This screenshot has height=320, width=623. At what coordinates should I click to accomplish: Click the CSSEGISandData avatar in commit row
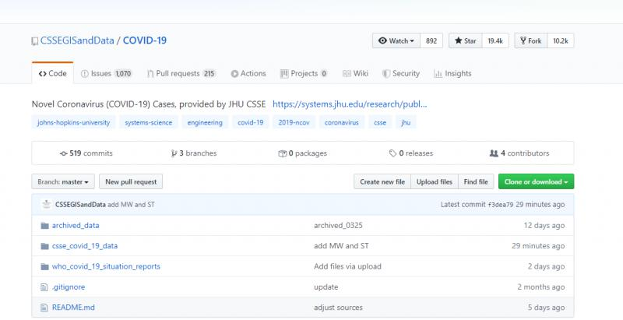(x=47, y=204)
